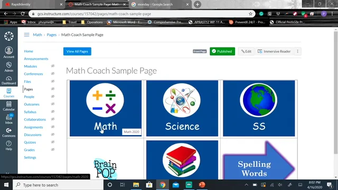338x190 pixels.
Task: Reload the page in Chrome
Action: point(23,14)
